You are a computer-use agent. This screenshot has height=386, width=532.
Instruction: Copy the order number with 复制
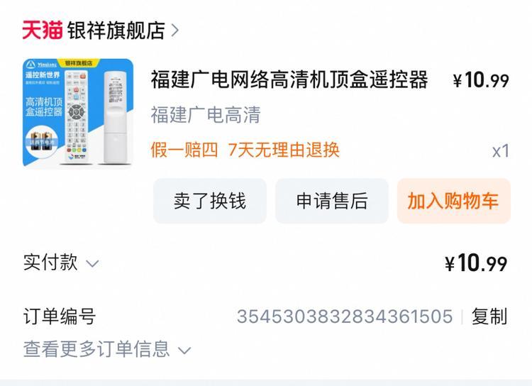tap(489, 316)
